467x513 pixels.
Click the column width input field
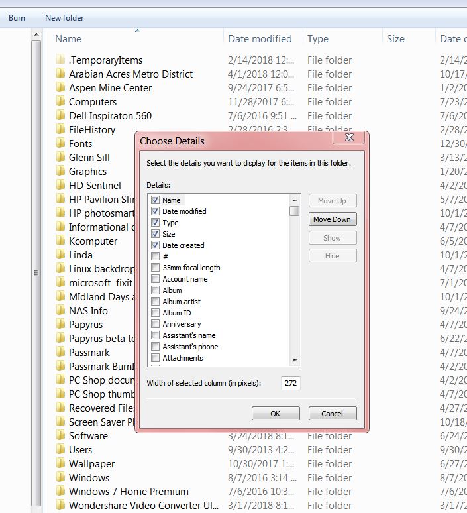pyautogui.click(x=291, y=383)
